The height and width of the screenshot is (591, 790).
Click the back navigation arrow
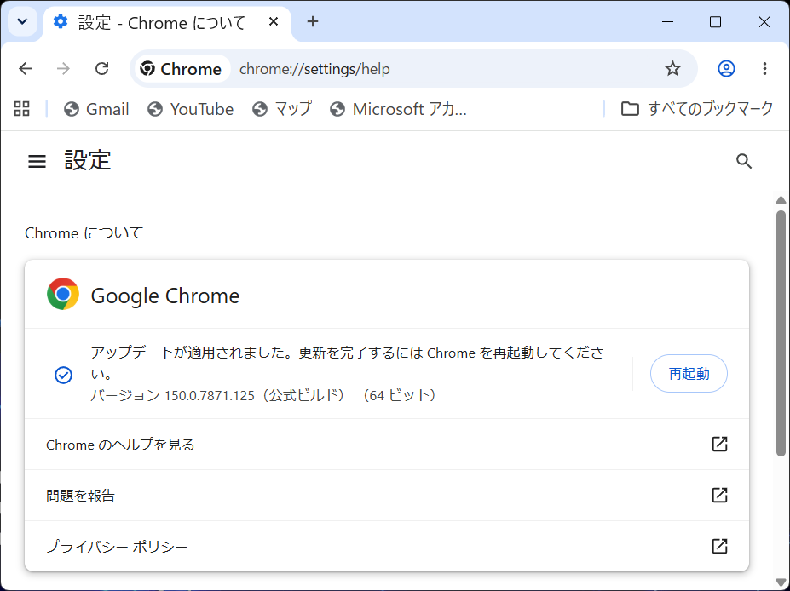coord(26,68)
